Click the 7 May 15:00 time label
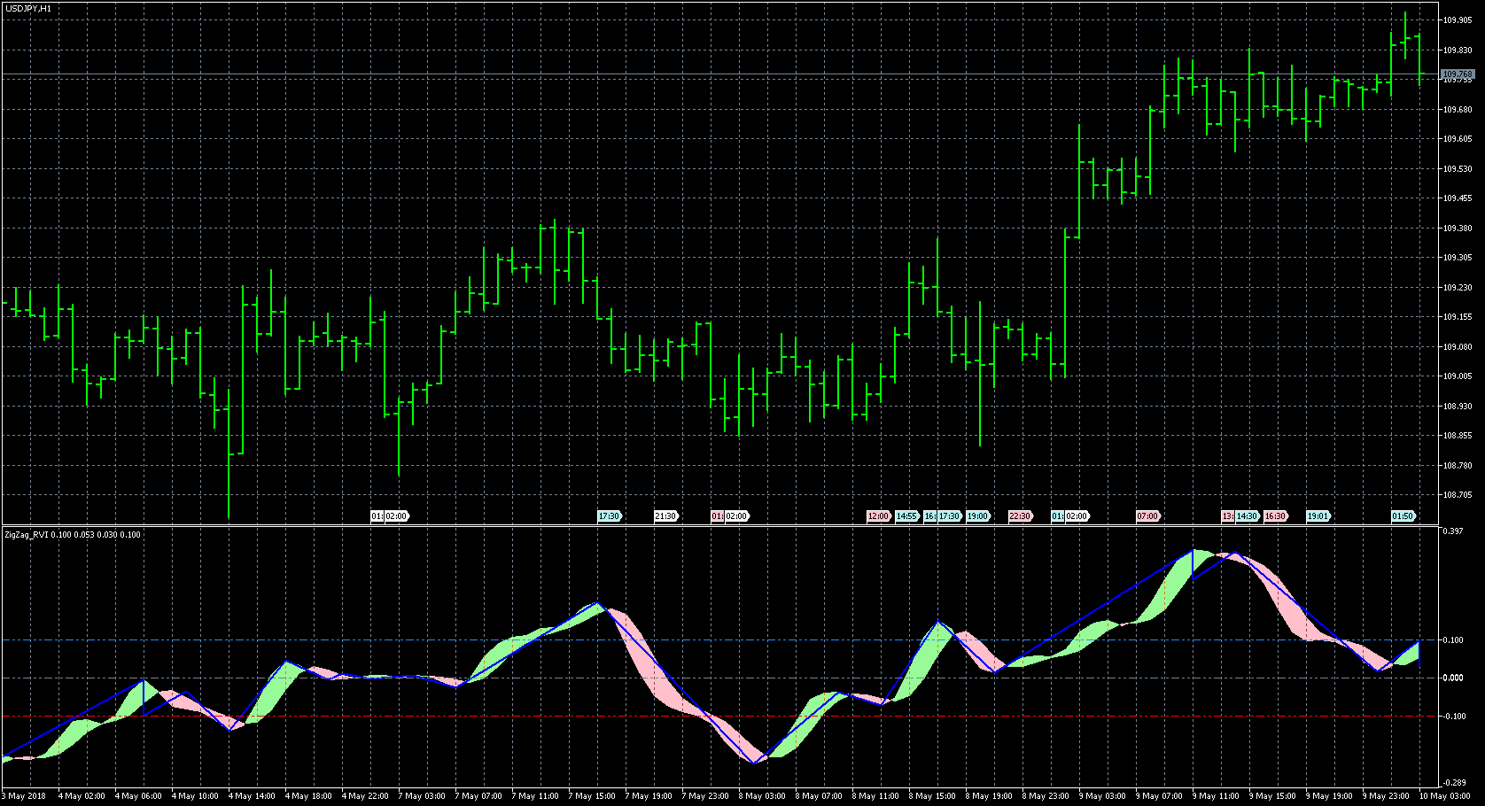 [592, 796]
